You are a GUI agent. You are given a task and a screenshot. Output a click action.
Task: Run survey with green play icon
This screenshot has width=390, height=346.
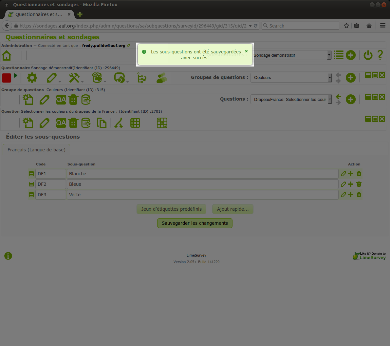click(x=15, y=76)
